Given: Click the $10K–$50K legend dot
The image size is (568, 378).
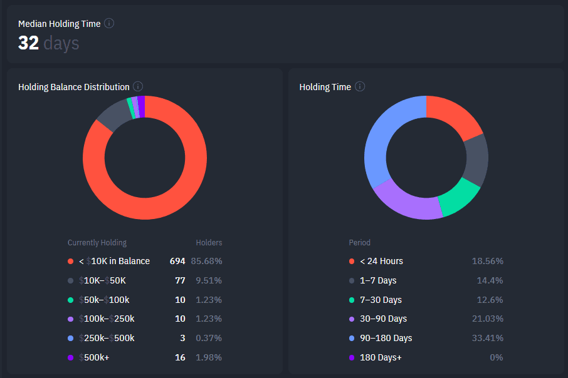Looking at the screenshot, I should pyautogui.click(x=70, y=280).
